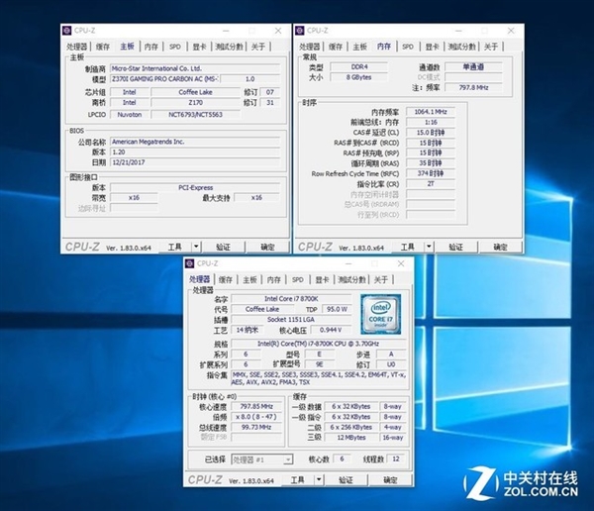Viewport: 594px width, 511px height.
Task: Click 工具 button in memory window
Action: click(408, 247)
